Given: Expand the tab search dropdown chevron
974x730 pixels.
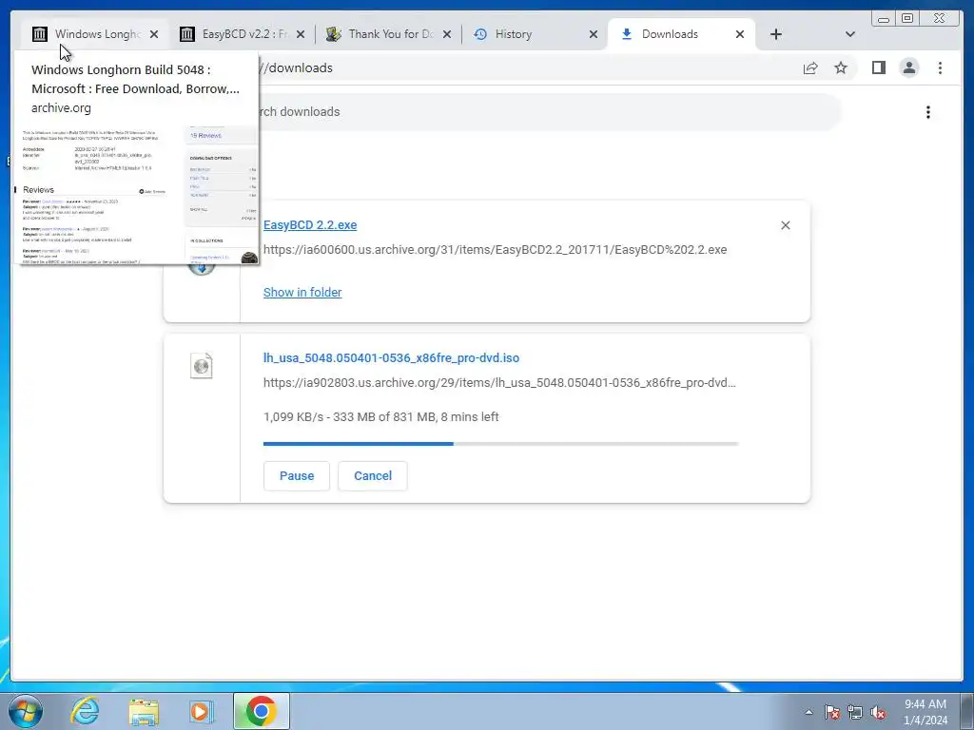Looking at the screenshot, I should [x=850, y=34].
